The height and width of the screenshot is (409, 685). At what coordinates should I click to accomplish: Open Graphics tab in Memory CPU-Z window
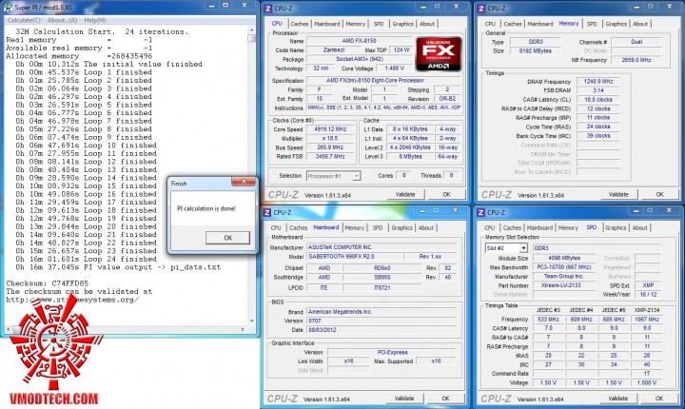pos(616,24)
